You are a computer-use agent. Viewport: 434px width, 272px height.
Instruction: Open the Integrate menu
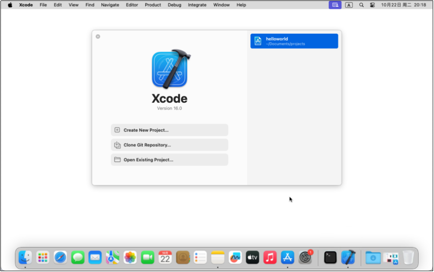tap(197, 5)
